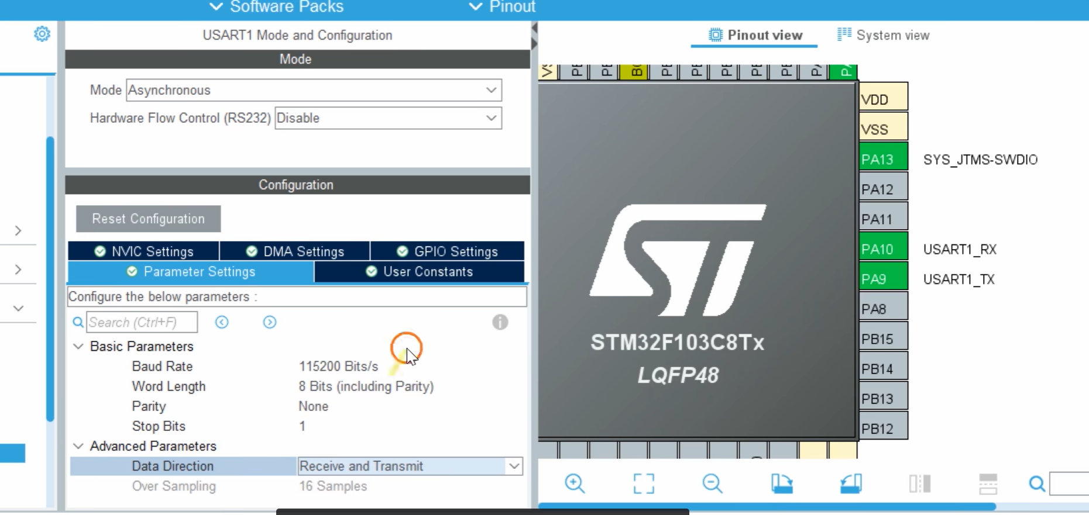The image size is (1089, 515).
Task: Click Reset Configuration button
Action: (x=149, y=219)
